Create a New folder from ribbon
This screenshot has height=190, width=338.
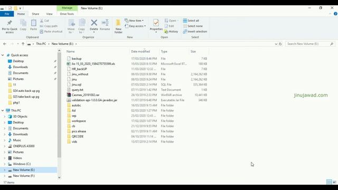point(118,26)
